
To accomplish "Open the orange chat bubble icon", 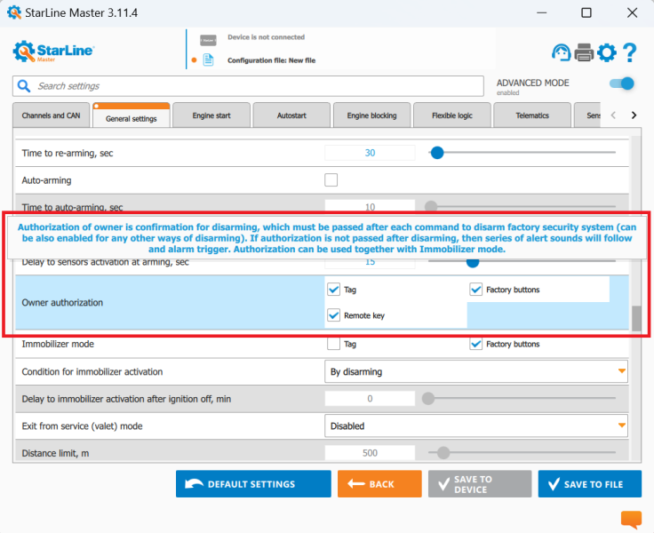I will coord(631,520).
